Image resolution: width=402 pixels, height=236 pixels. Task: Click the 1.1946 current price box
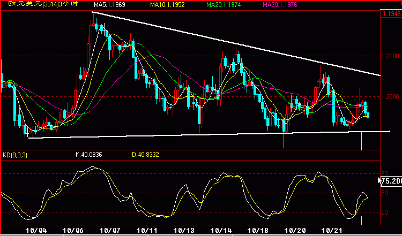[391, 13]
